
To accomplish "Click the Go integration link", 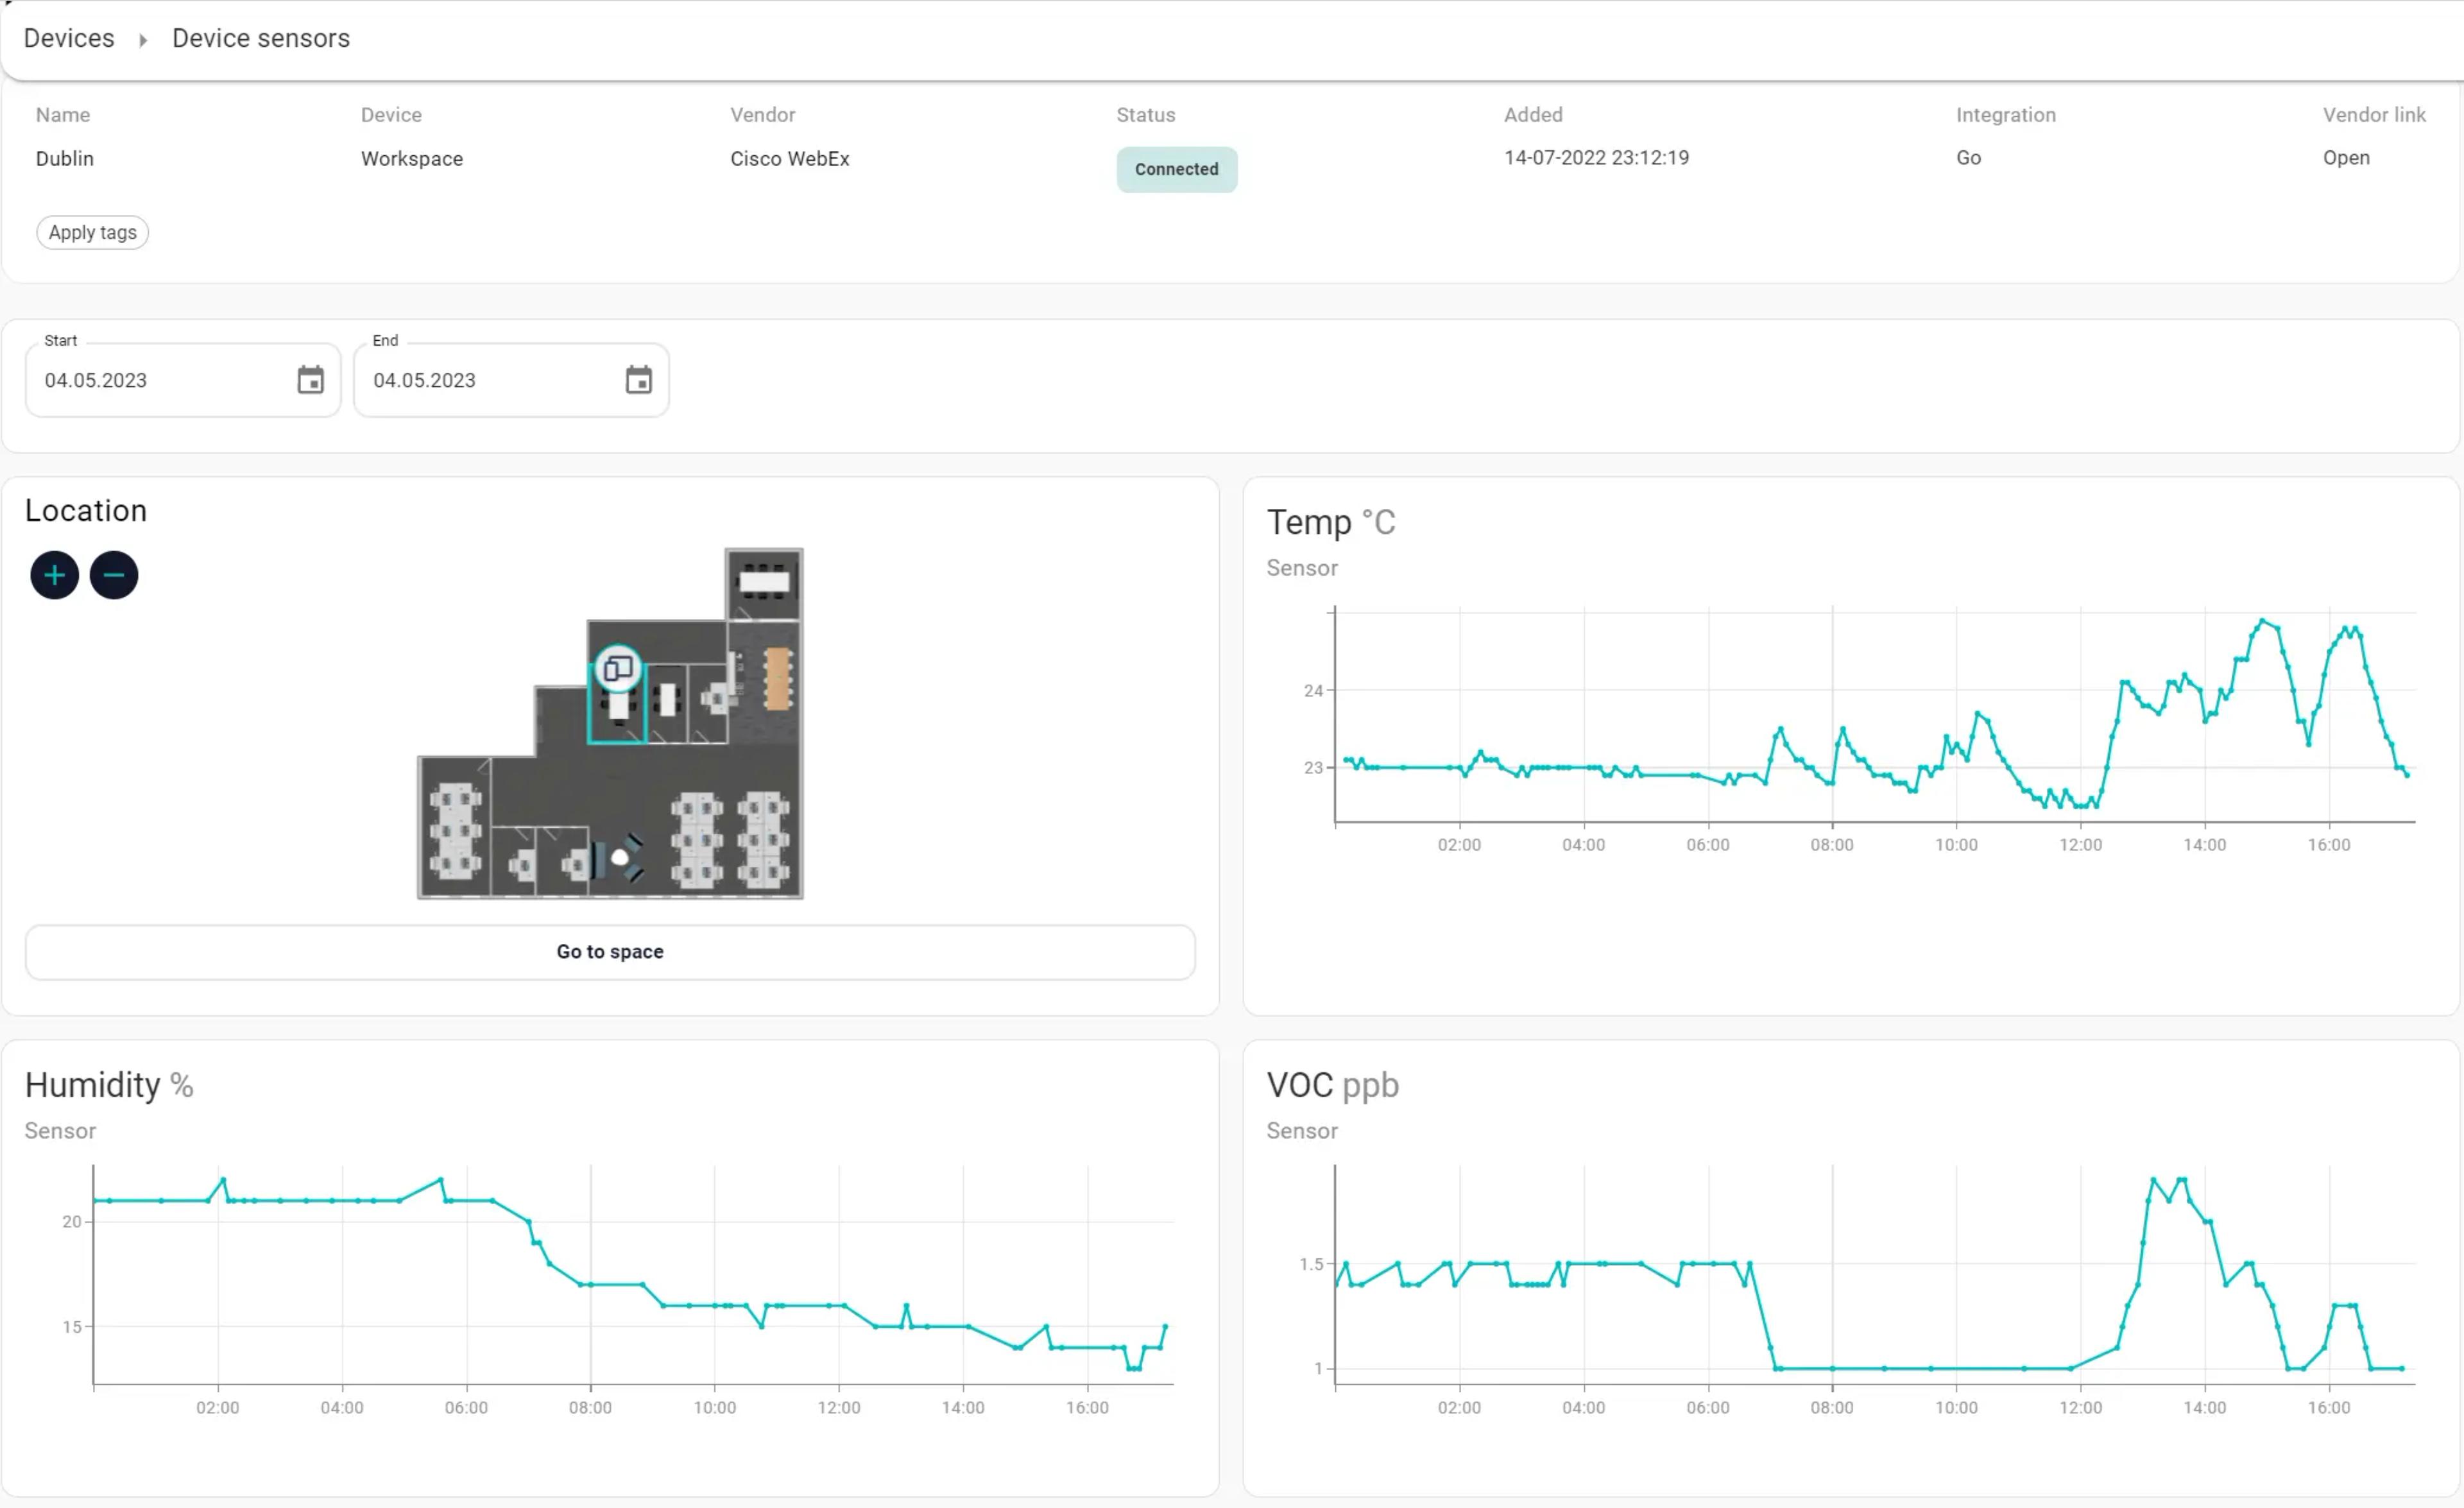I will (1967, 158).
